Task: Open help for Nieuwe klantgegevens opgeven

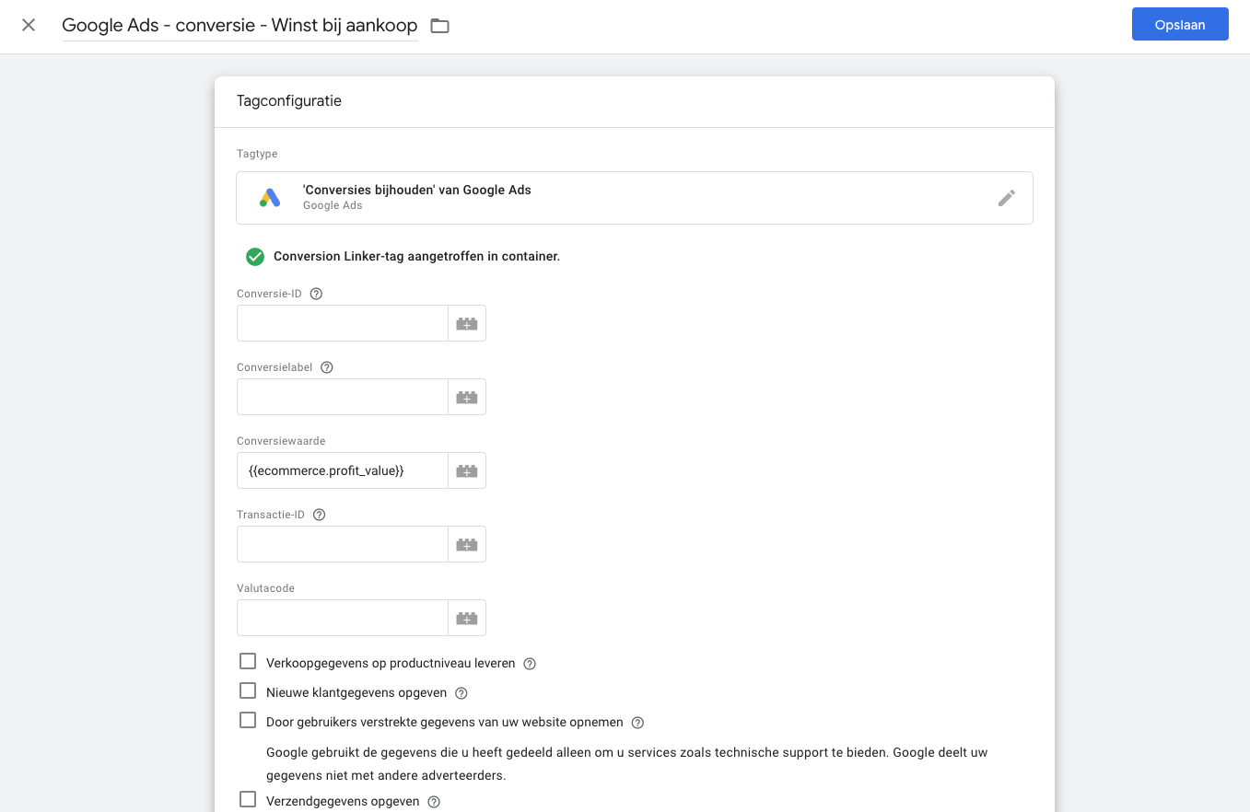Action: pyautogui.click(x=461, y=693)
